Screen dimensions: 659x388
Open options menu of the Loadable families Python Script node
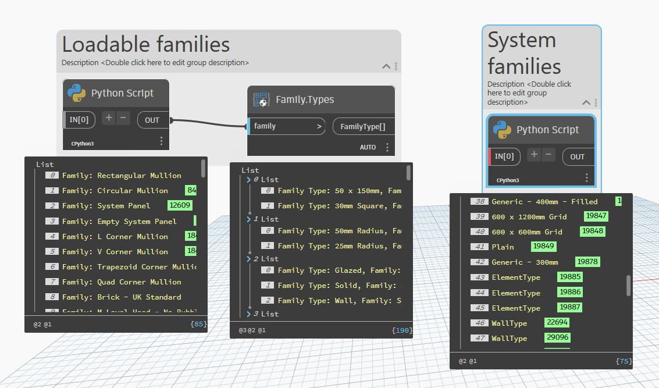coord(161,141)
